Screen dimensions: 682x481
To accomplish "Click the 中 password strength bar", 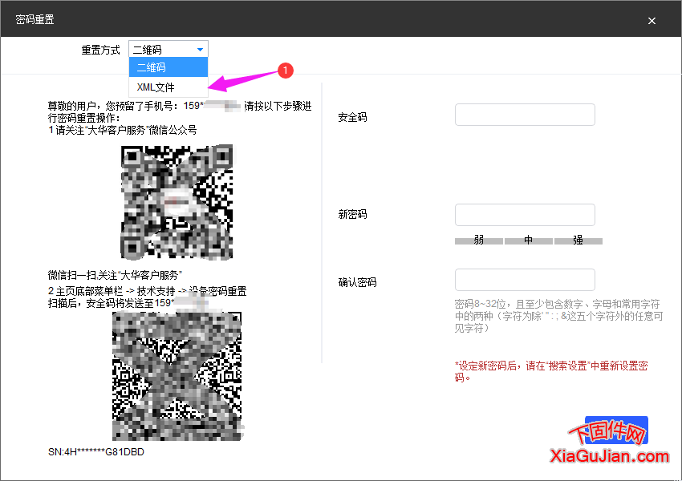I will point(529,240).
